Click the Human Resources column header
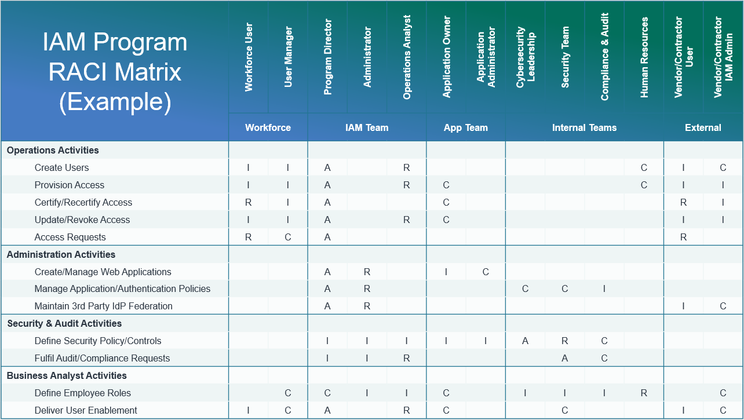The width and height of the screenshot is (744, 420). (x=644, y=57)
